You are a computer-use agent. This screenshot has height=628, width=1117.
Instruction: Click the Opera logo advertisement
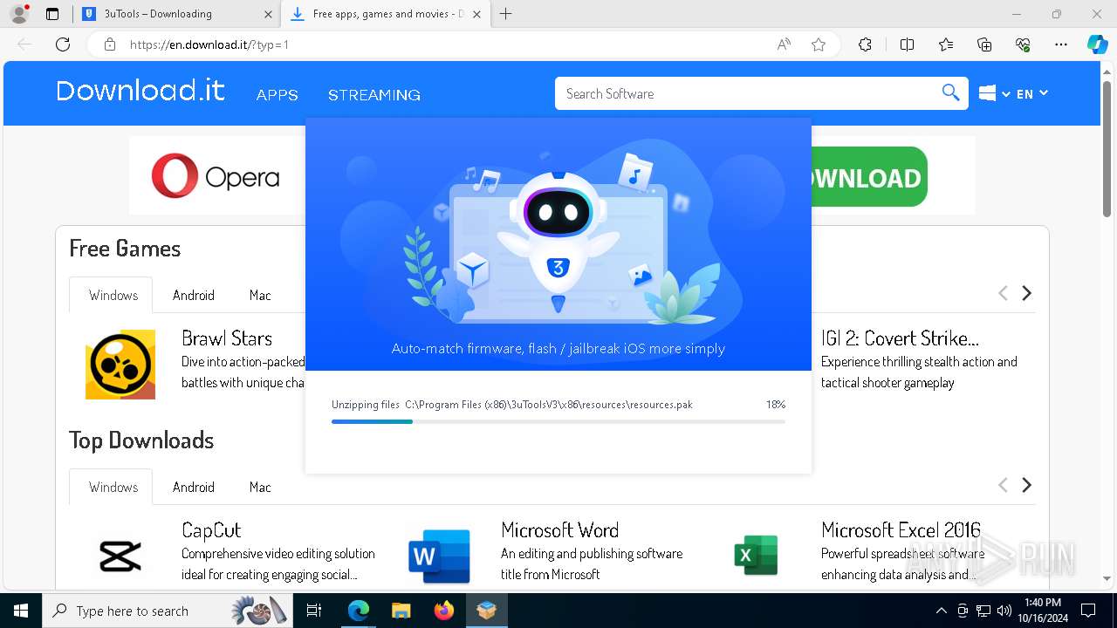pyautogui.click(x=216, y=176)
